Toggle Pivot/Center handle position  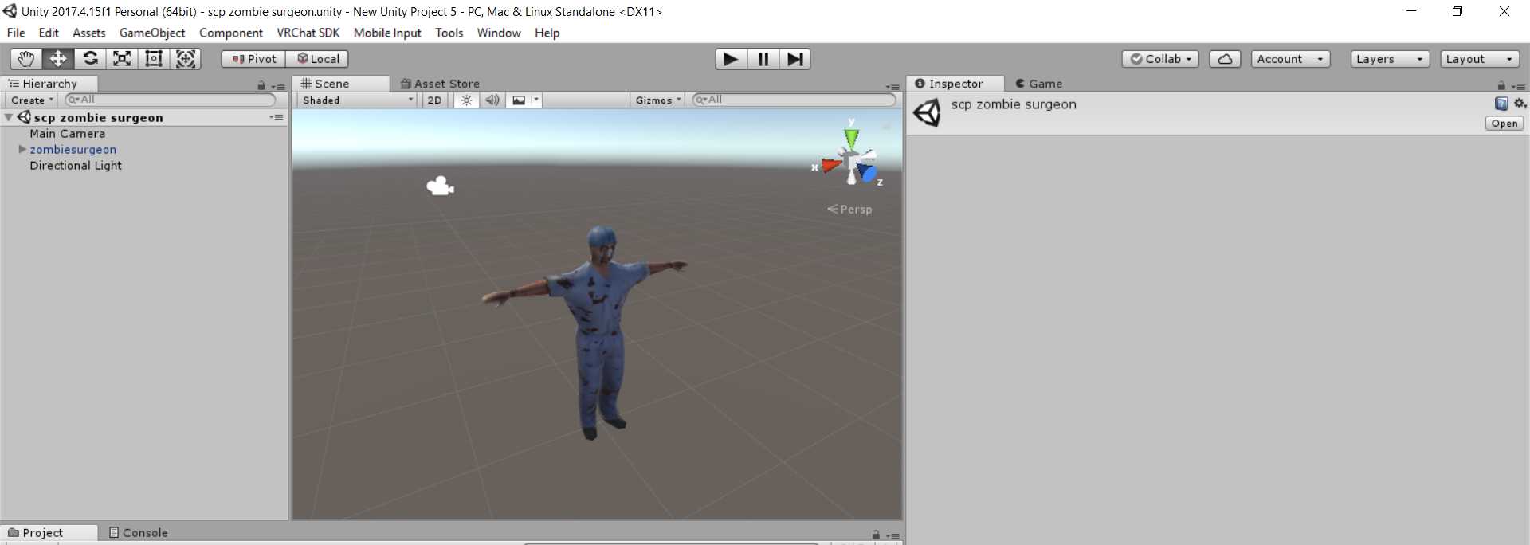click(254, 59)
